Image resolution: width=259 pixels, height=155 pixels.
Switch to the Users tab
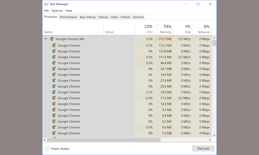click(x=114, y=17)
